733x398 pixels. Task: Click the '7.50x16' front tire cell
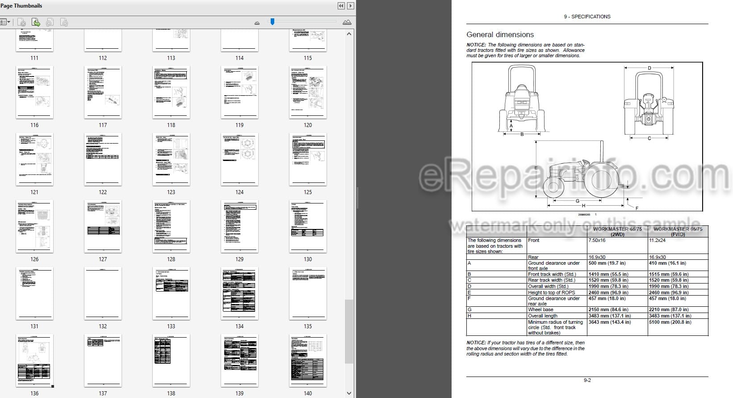[617, 246]
